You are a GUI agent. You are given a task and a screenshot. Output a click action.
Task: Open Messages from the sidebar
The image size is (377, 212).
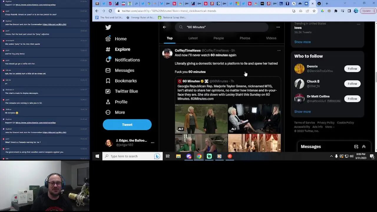[x=120, y=70]
